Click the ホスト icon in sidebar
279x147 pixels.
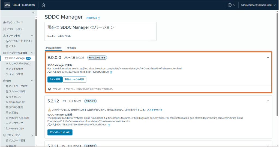pyautogui.click(x=7, y=46)
